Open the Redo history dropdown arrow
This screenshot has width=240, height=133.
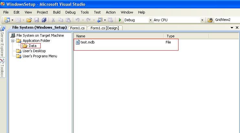94,20
